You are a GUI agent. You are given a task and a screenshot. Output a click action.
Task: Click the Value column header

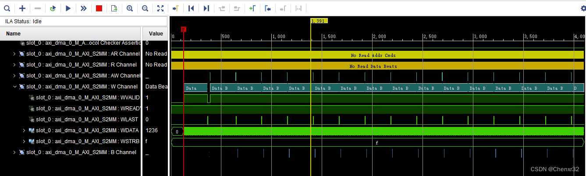pos(156,34)
